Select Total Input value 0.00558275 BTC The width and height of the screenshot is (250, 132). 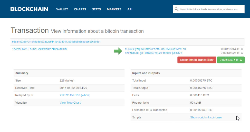pos(201,81)
